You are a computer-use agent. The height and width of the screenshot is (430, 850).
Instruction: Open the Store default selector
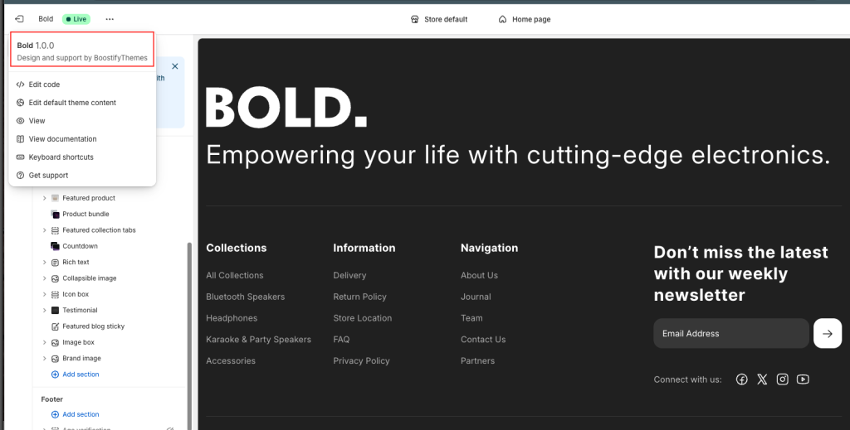tap(439, 19)
